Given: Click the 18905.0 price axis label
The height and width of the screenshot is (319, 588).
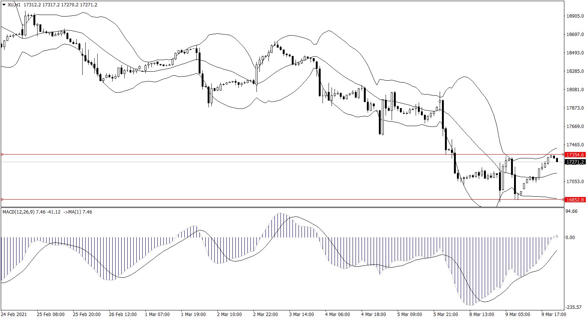Looking at the screenshot, I should [x=575, y=16].
